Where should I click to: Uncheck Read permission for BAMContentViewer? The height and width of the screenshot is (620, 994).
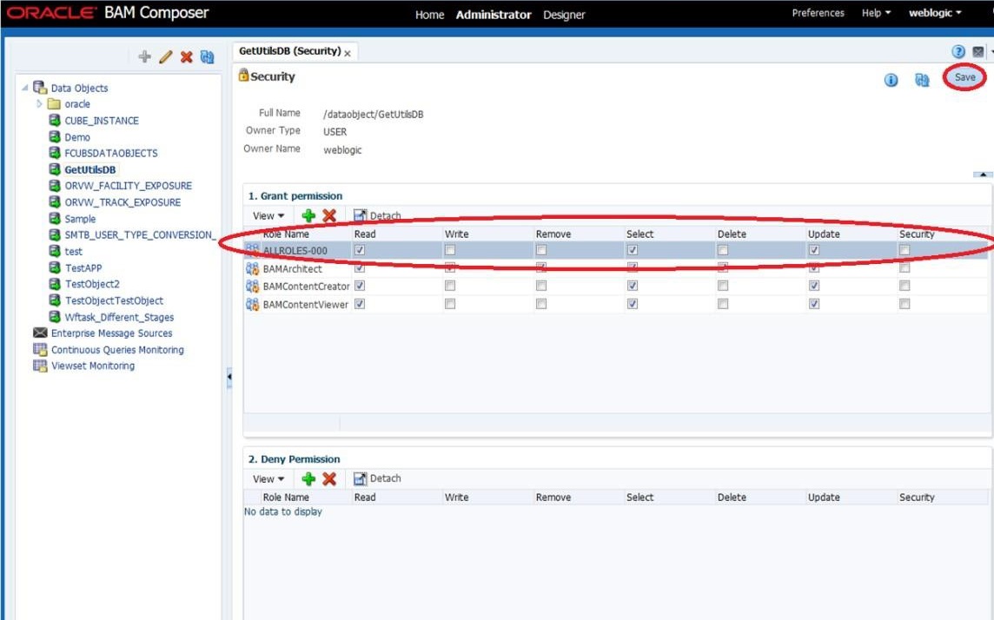[360, 304]
